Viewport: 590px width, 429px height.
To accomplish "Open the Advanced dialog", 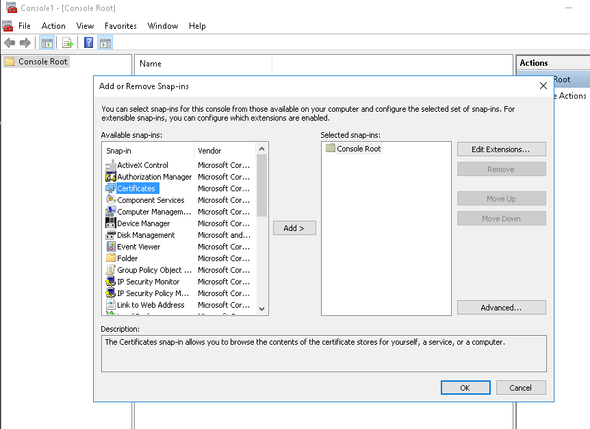I will [501, 307].
